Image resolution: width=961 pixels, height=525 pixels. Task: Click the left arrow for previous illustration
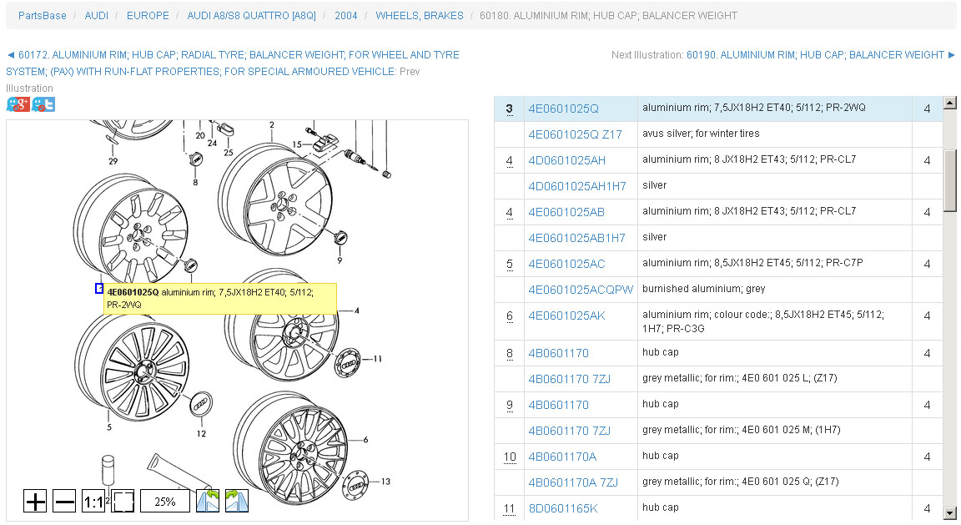tap(10, 55)
